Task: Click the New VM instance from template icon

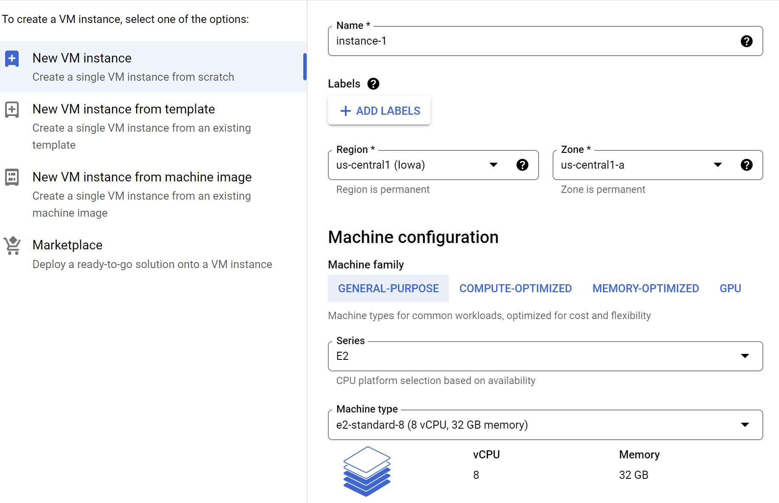Action: [x=12, y=110]
